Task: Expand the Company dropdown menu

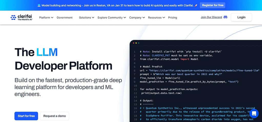Action: [137, 18]
